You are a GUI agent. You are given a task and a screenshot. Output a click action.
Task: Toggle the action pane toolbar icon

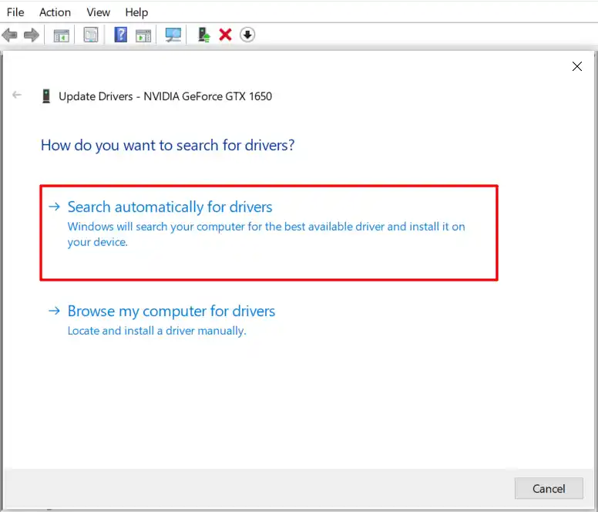143,35
